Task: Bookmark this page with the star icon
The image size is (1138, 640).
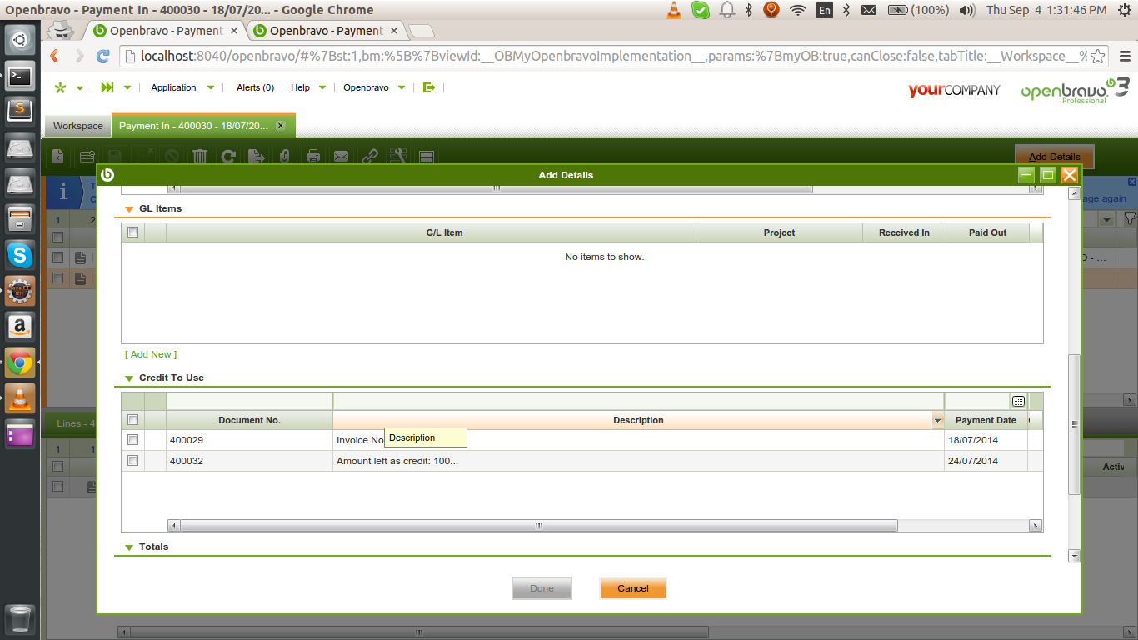Action: pos(1098,56)
